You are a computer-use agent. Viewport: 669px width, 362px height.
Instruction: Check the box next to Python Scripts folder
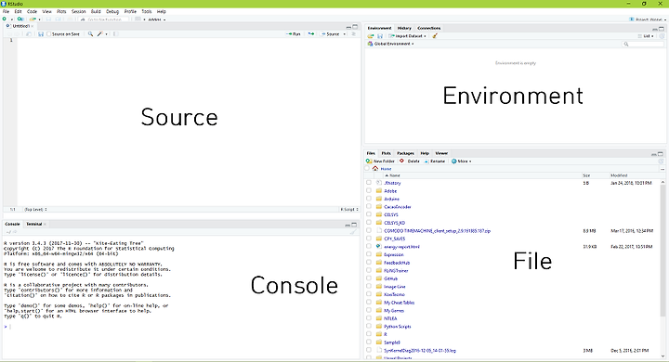pyautogui.click(x=369, y=326)
